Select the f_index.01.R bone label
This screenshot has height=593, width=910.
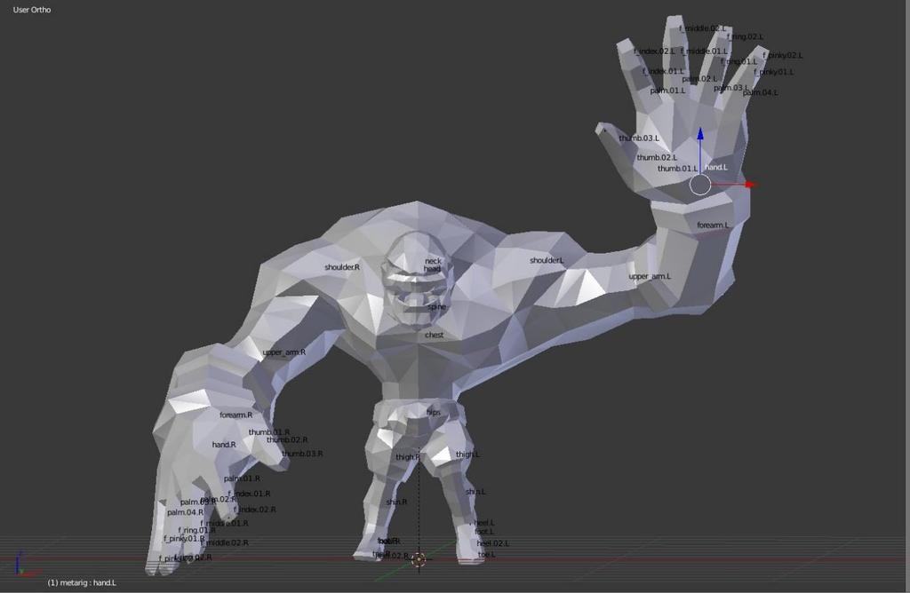tap(249, 494)
